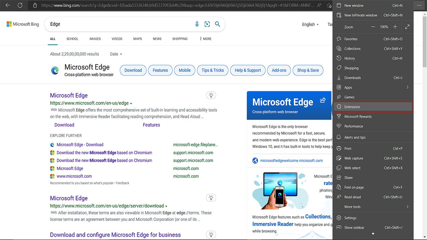
Task: Switch to the IMAGES search tab
Action: [x=95, y=39]
